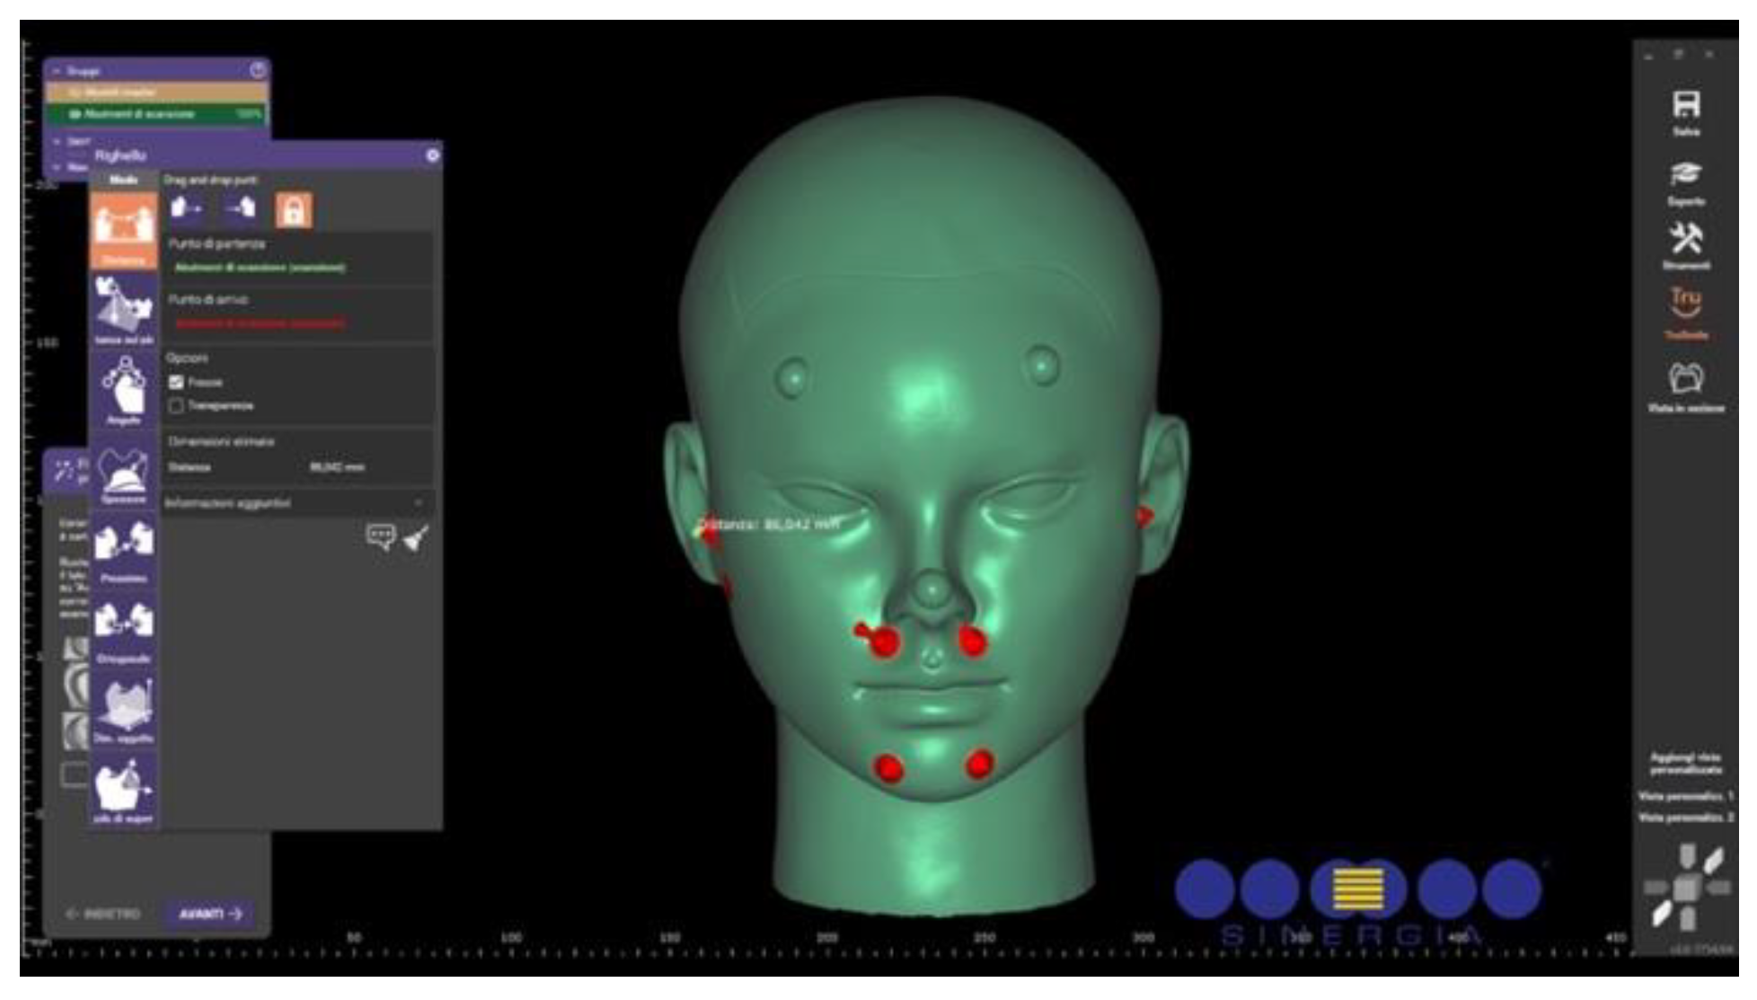1757x1000 pixels.
Task: Uncheck the Frecce checkbox
Action: click(x=177, y=383)
